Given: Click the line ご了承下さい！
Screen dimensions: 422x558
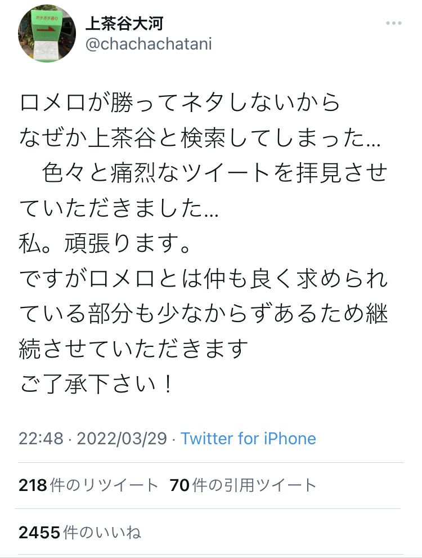Looking at the screenshot, I should pos(97,385).
